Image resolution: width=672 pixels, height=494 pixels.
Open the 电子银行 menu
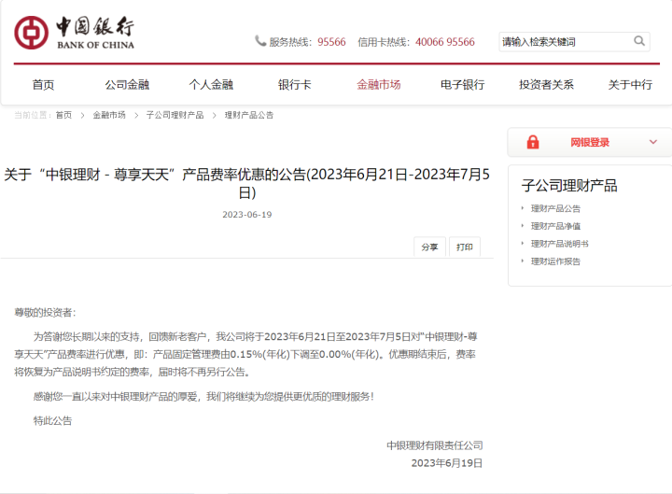pos(462,85)
